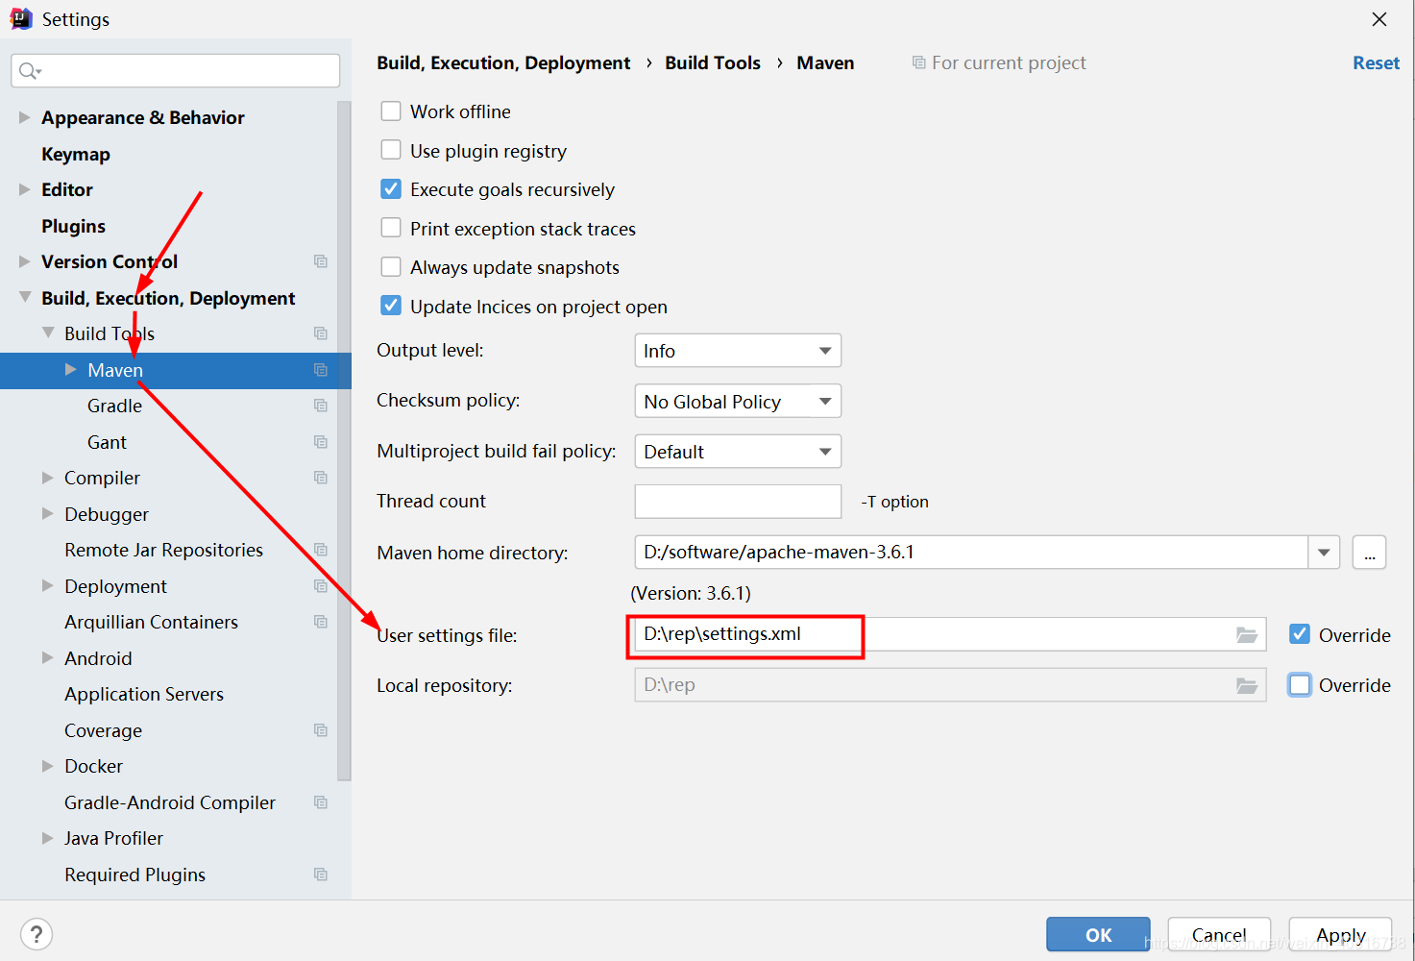The width and height of the screenshot is (1415, 961).
Task: Open Maven home directory dropdown arrow
Action: coord(1324,553)
